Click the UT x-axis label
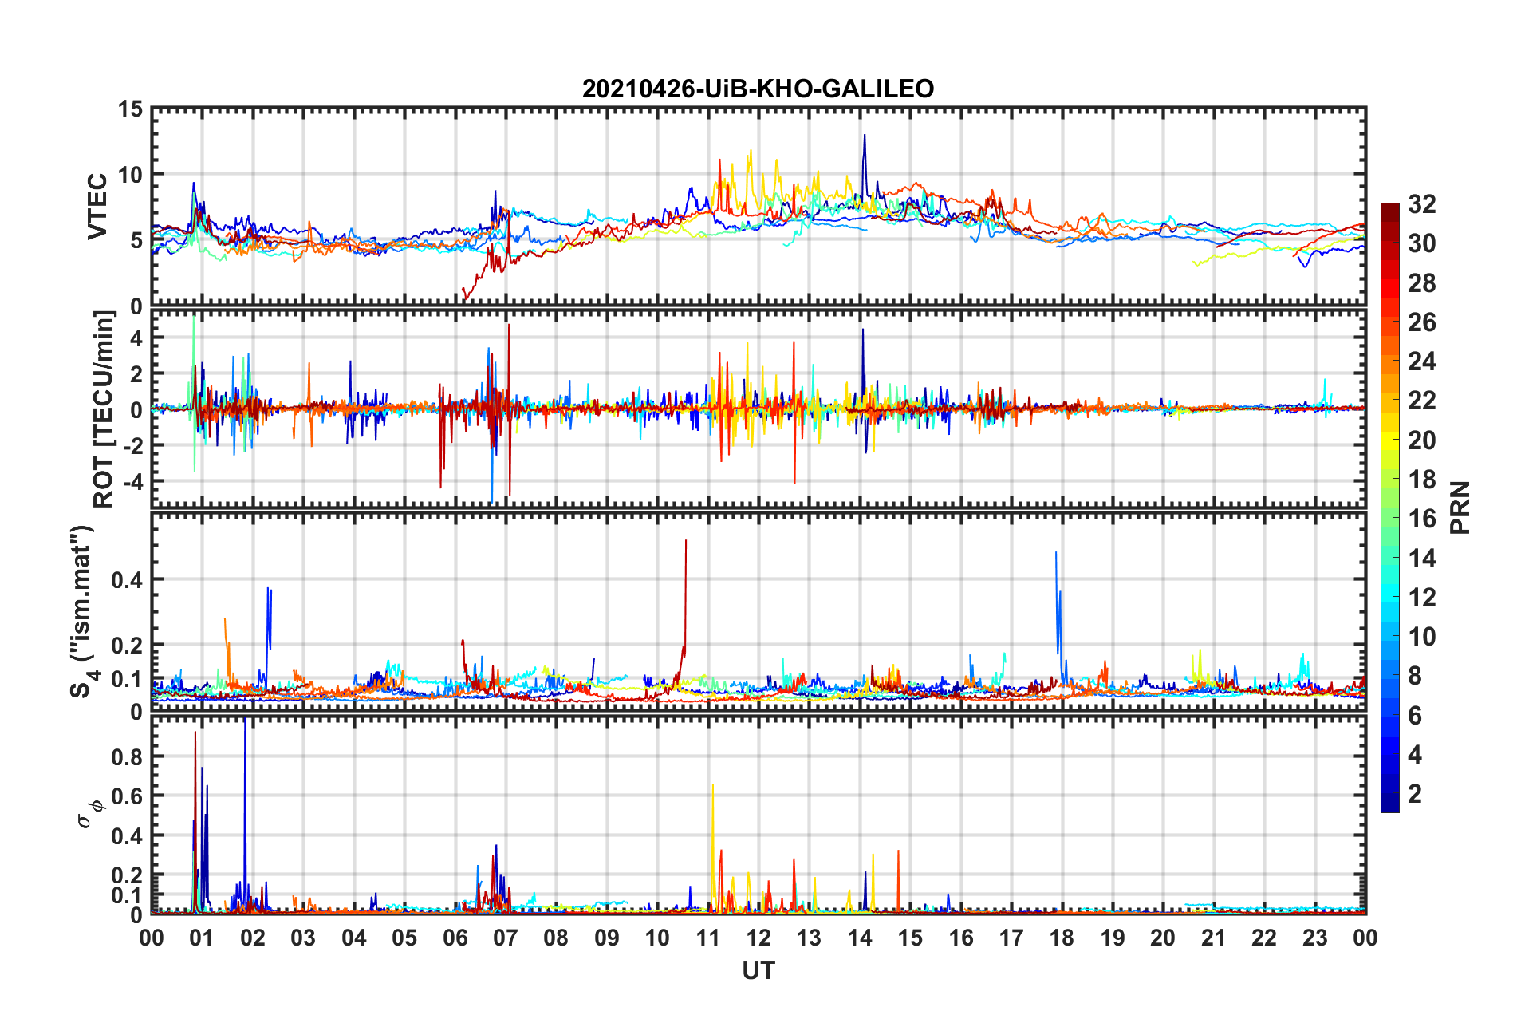Image resolution: width=1517 pixels, height=1015 pixels. pyautogui.click(x=758, y=970)
